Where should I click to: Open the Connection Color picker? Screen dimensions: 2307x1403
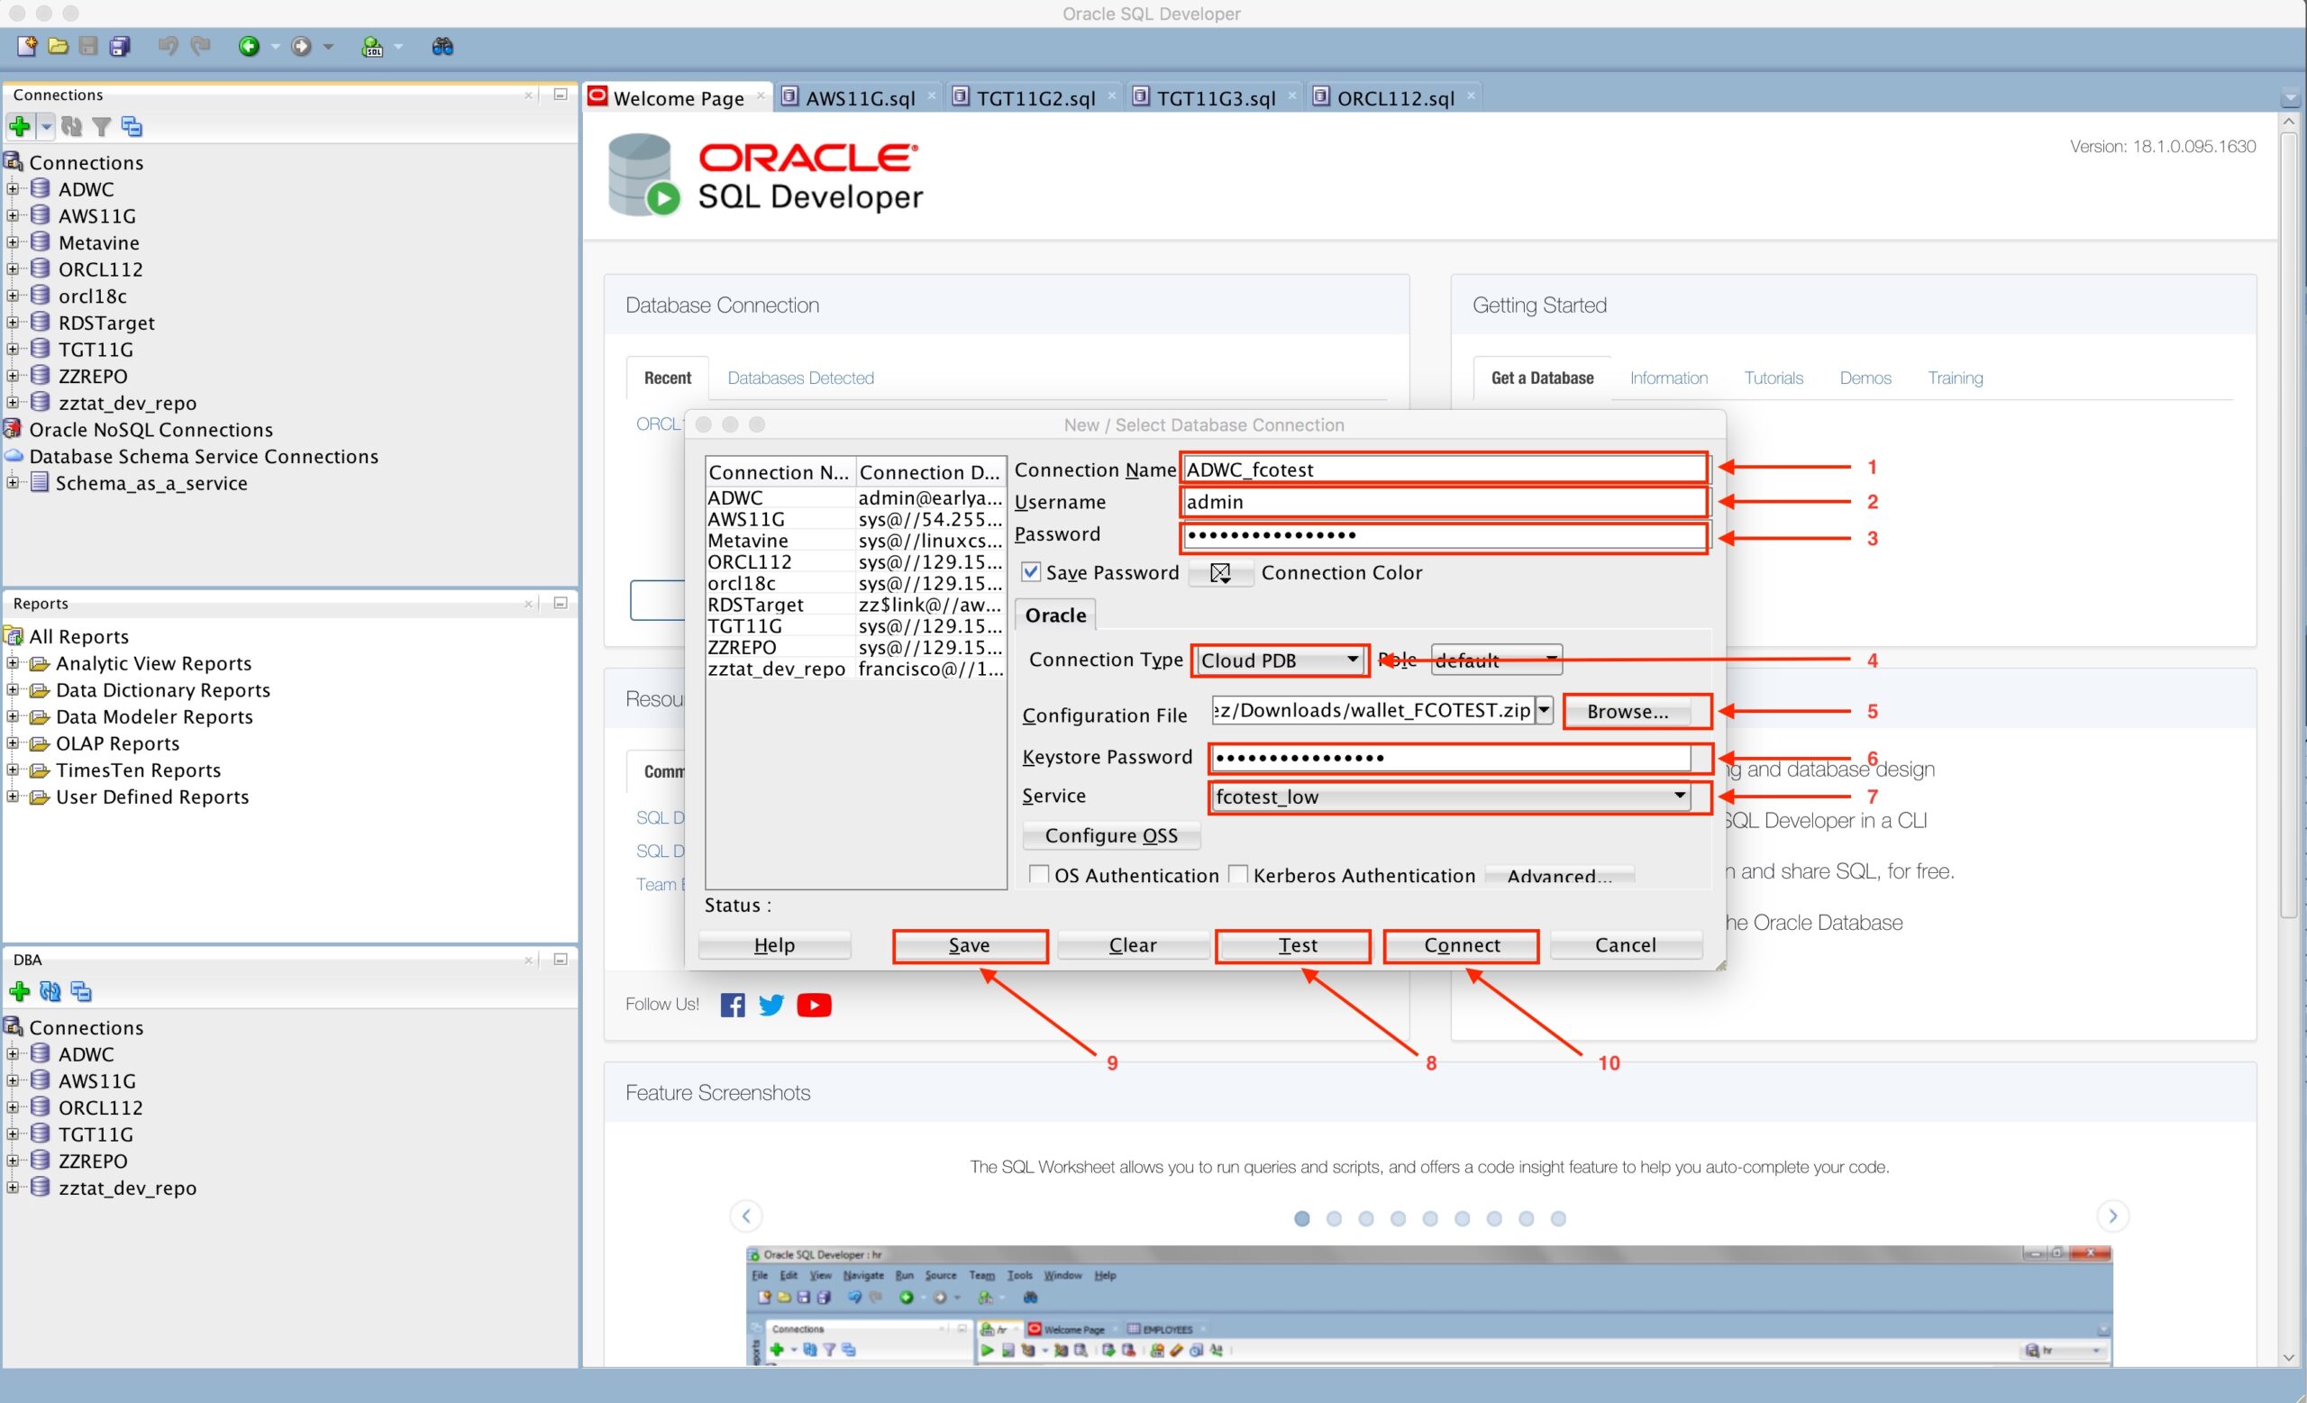pyautogui.click(x=1220, y=573)
